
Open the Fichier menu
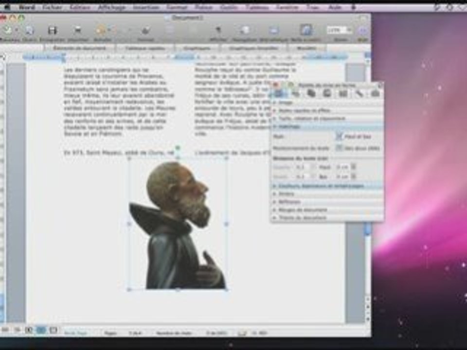pos(52,7)
